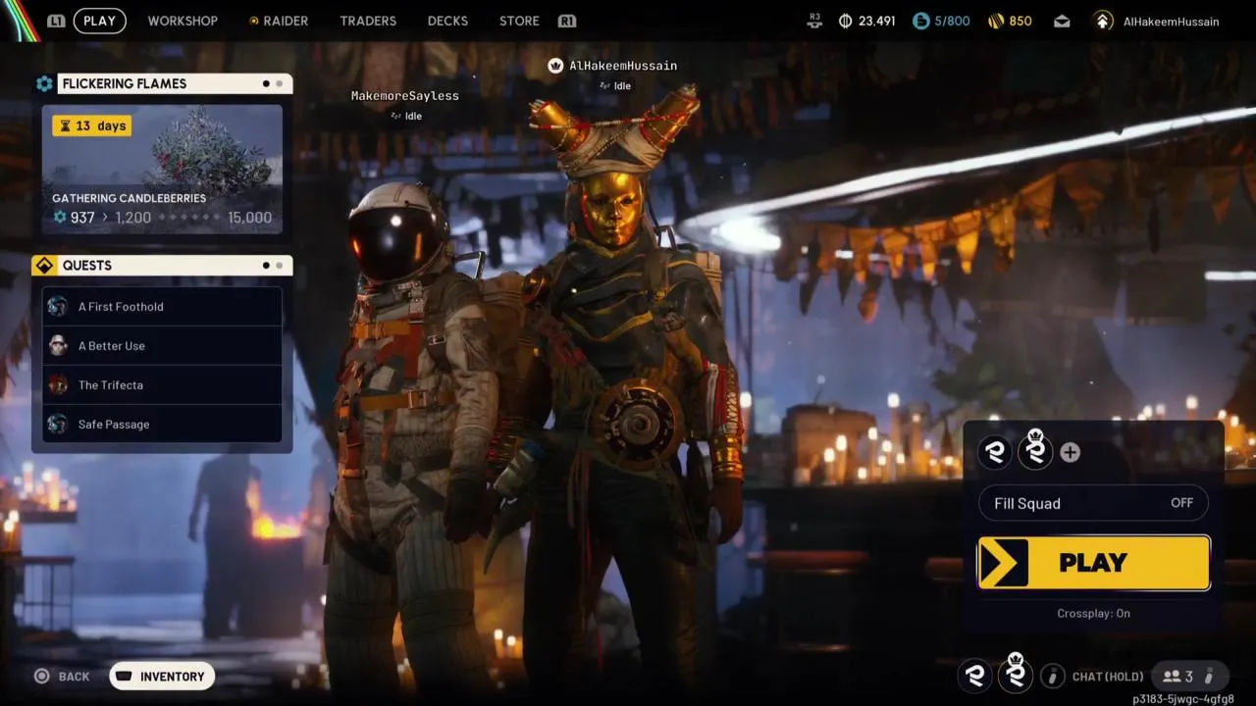The width and height of the screenshot is (1256, 706).
Task: Click the R3 stick icon in top bar
Action: (814, 20)
